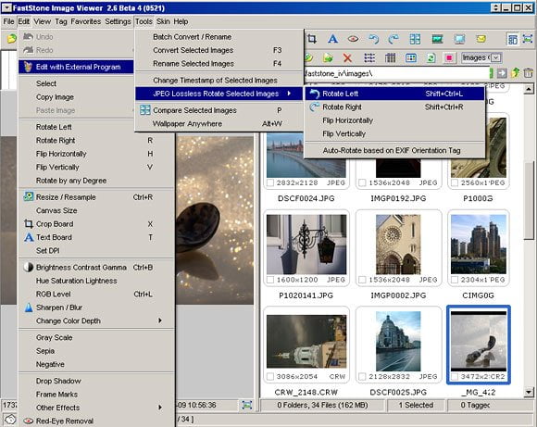The image size is (537, 427).
Task: Click the thumbnail scrollbar down arrow
Action: click(x=529, y=392)
